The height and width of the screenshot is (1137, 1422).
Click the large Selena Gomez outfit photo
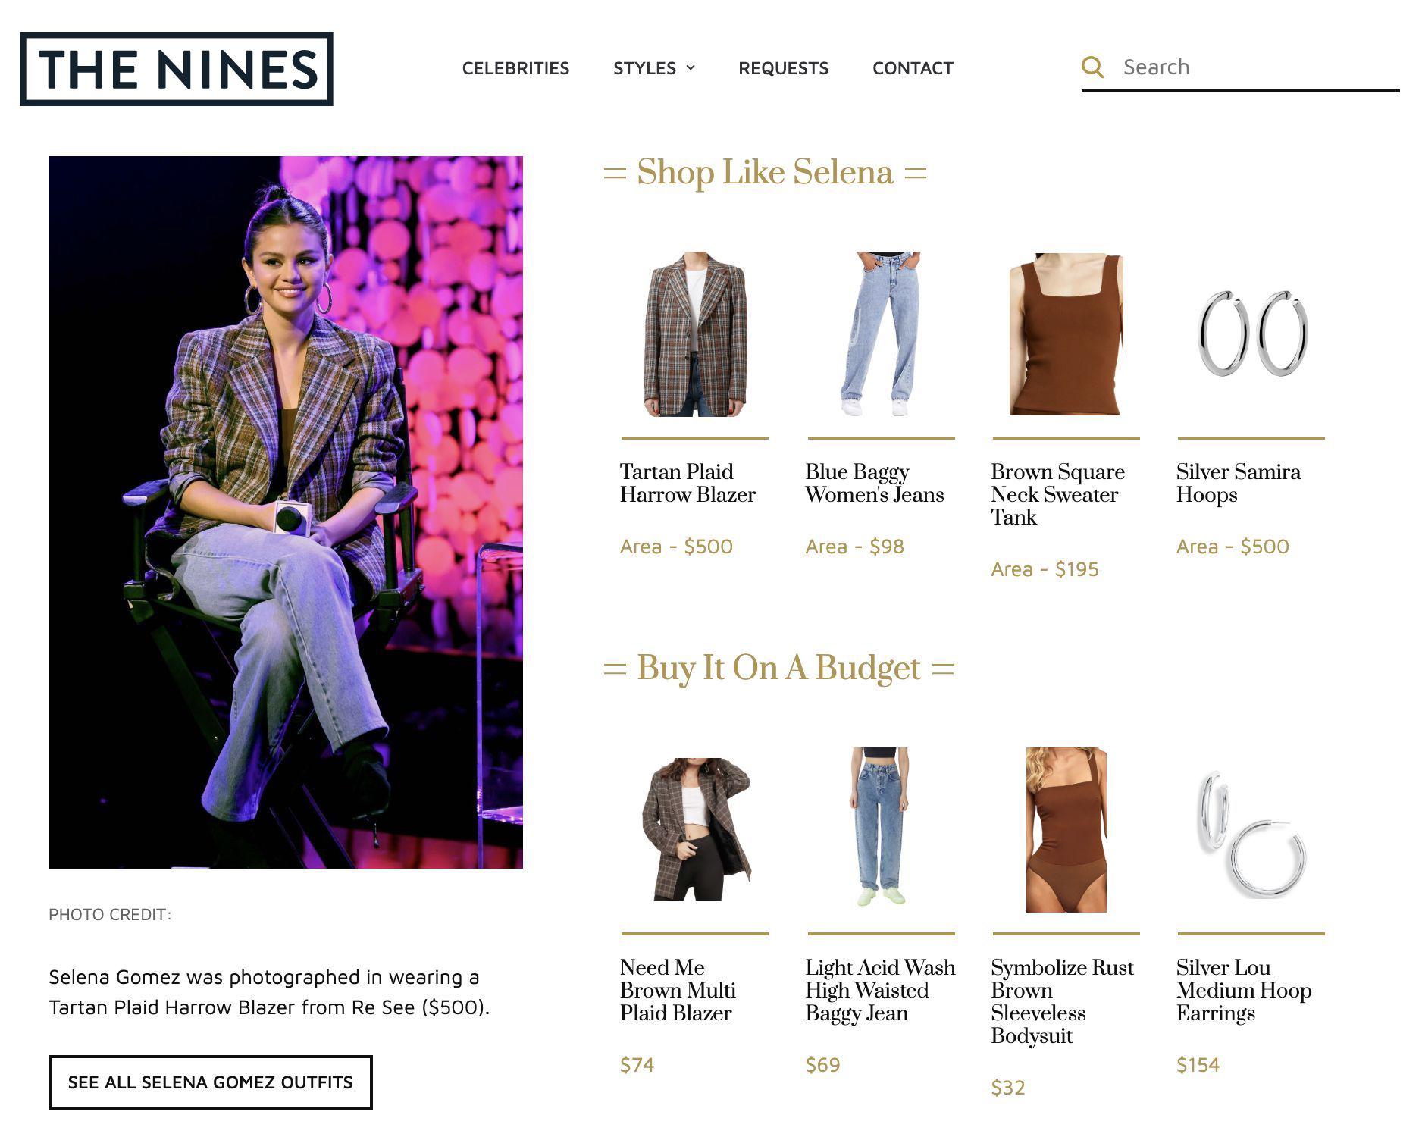pos(286,512)
